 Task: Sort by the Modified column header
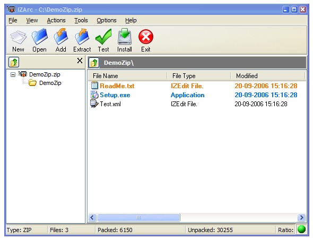[268, 76]
